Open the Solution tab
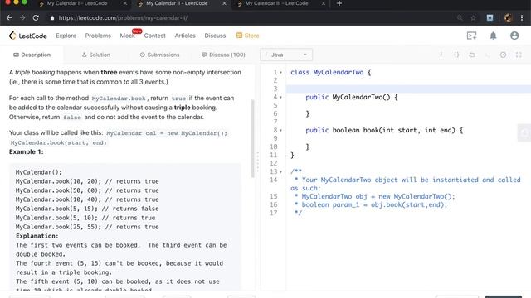The height and width of the screenshot is (298, 531). point(96,55)
